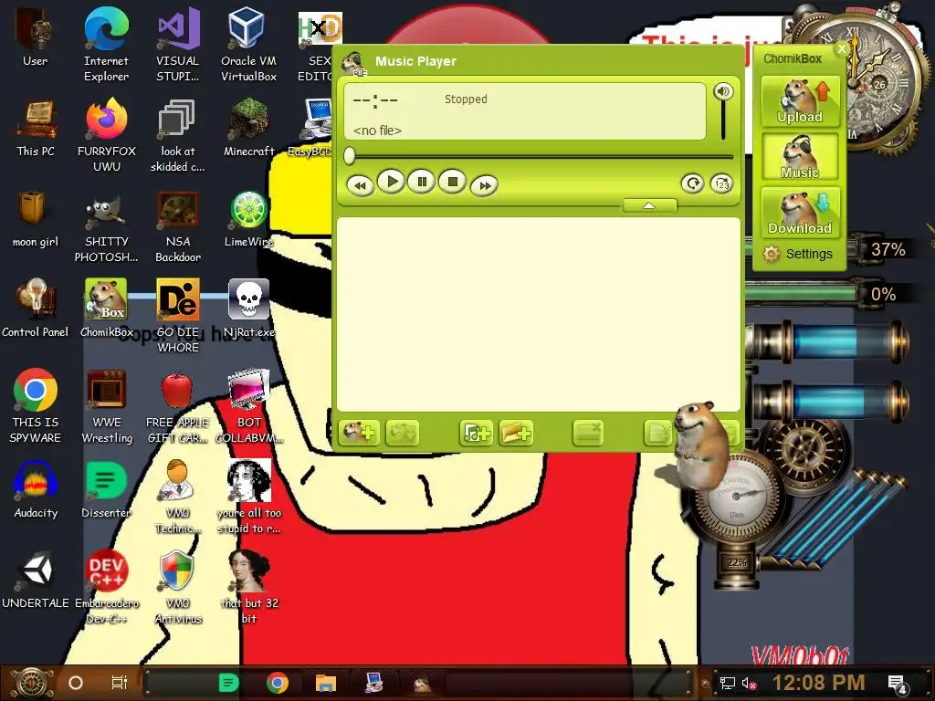
Task: Open Chrome from the taskbar
Action: 278,683
